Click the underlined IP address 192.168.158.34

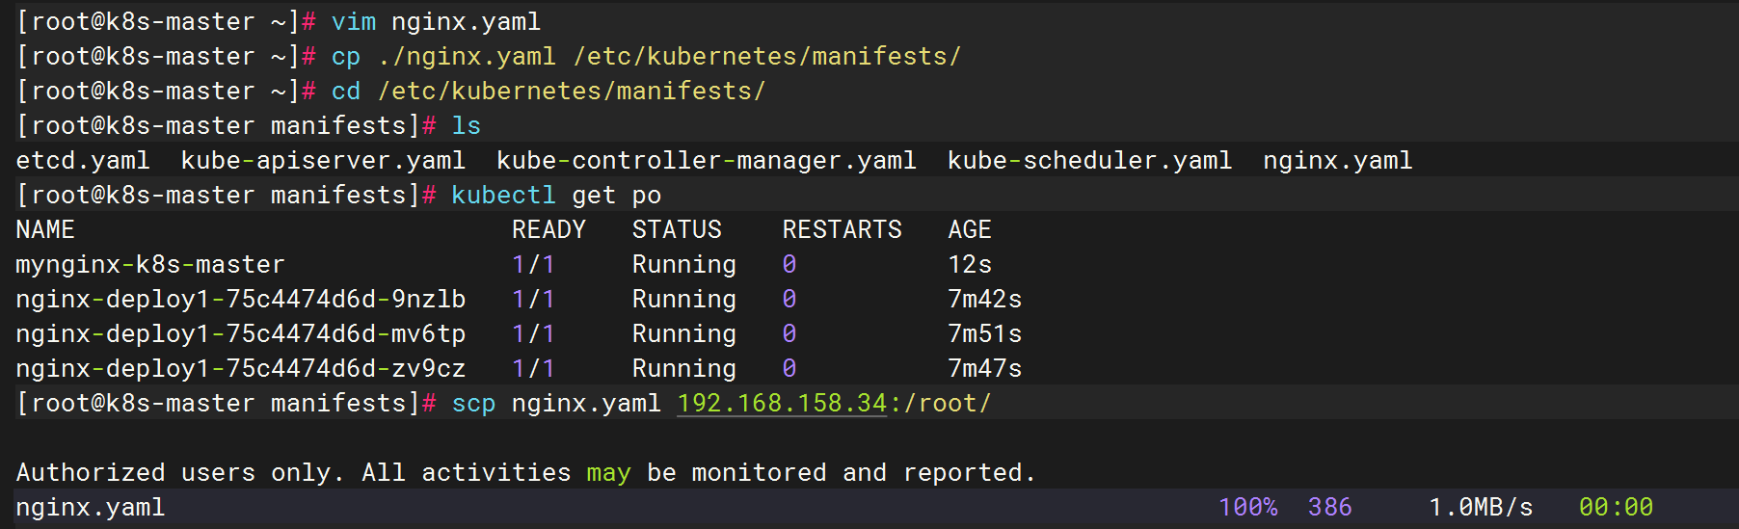(782, 403)
